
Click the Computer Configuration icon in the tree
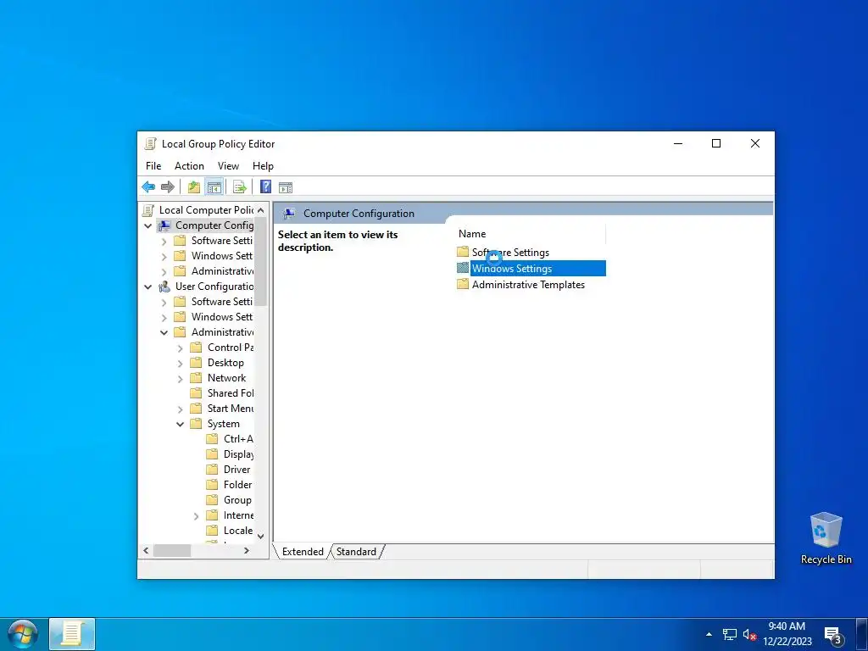point(164,225)
